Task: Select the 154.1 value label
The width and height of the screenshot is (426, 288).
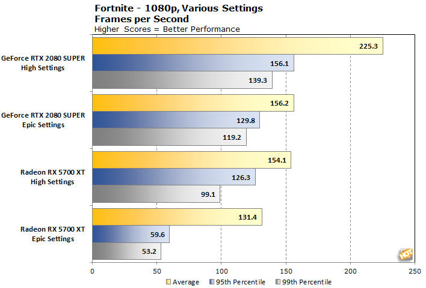Action: tap(277, 160)
